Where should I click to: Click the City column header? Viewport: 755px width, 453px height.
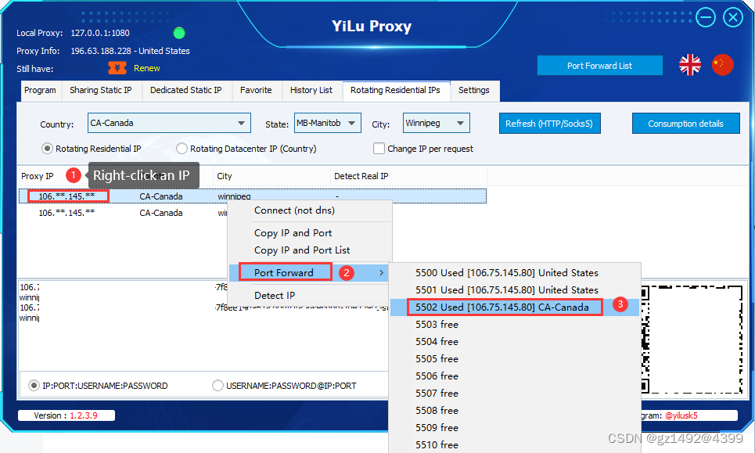(x=225, y=176)
